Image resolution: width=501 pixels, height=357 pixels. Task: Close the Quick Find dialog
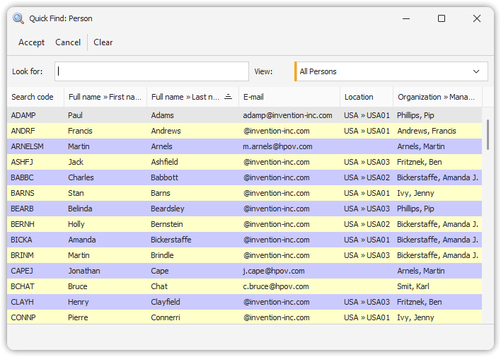click(x=476, y=18)
